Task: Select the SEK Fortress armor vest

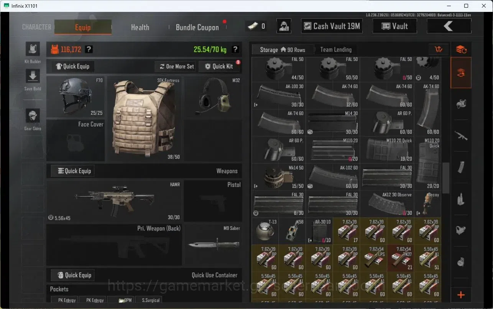Action: pos(144,118)
